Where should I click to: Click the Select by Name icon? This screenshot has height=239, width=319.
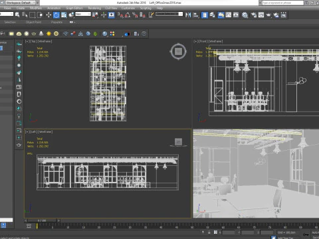tap(25, 15)
